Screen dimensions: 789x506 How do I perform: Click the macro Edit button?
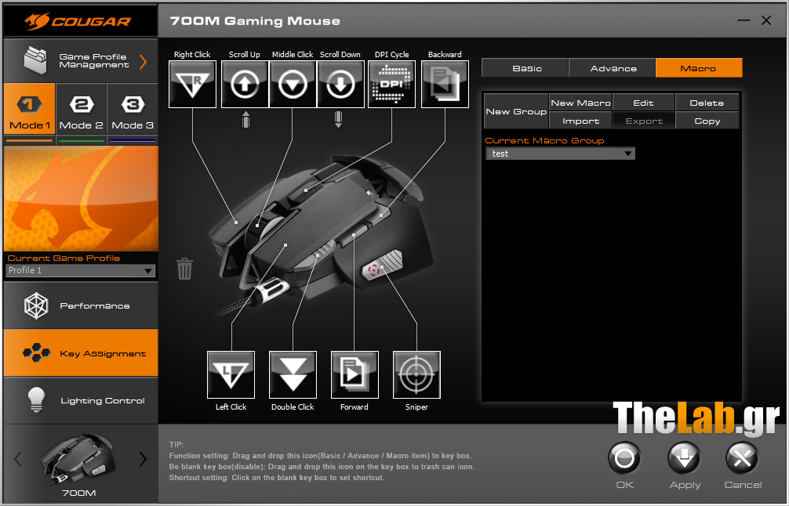pyautogui.click(x=644, y=103)
